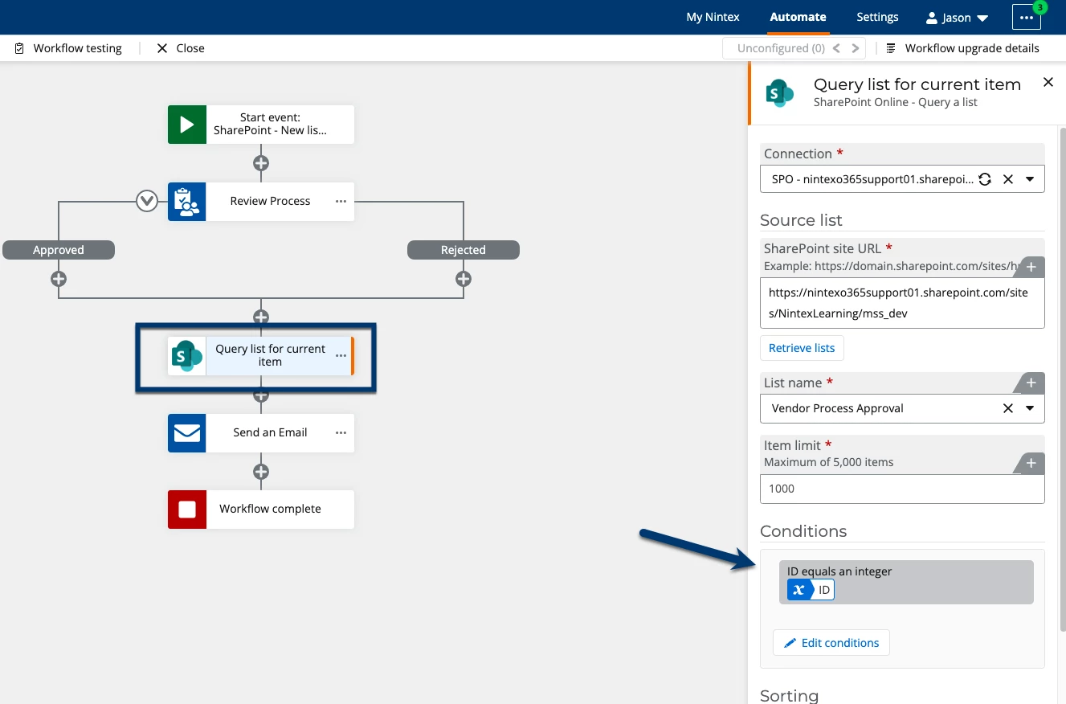Switch to the Automate tab
Viewport: 1066px width, 704px height.
[x=798, y=17]
